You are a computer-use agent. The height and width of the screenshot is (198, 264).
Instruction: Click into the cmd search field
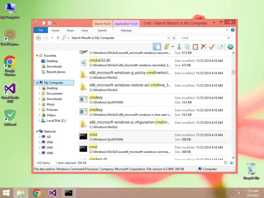point(204,38)
